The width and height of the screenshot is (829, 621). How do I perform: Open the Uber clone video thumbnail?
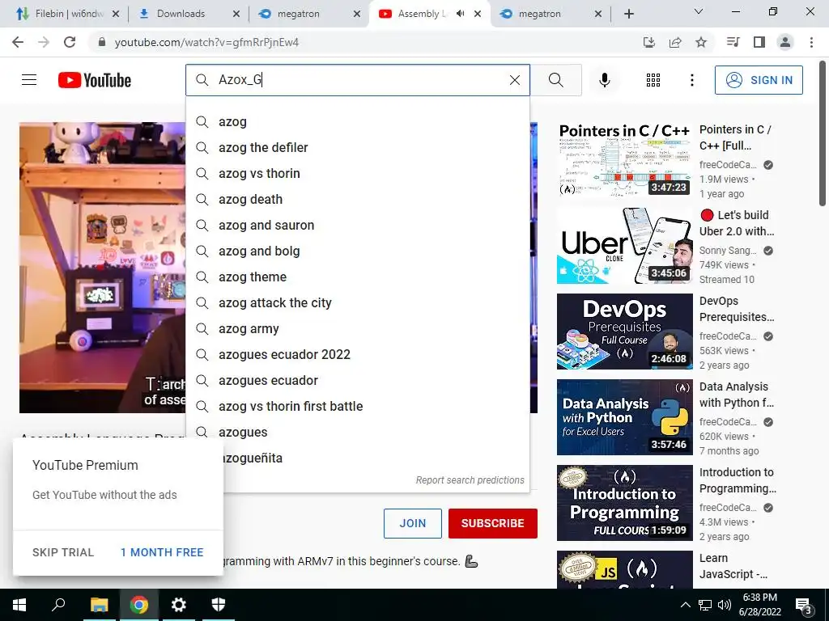pos(624,246)
